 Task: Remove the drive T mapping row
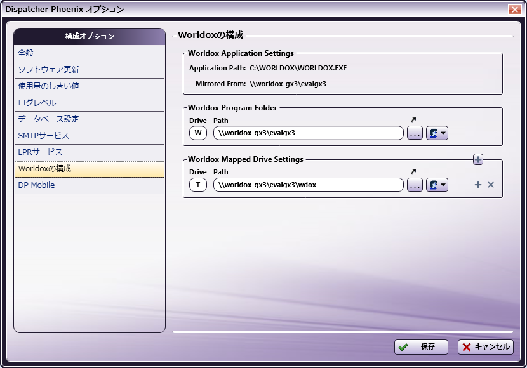point(491,185)
